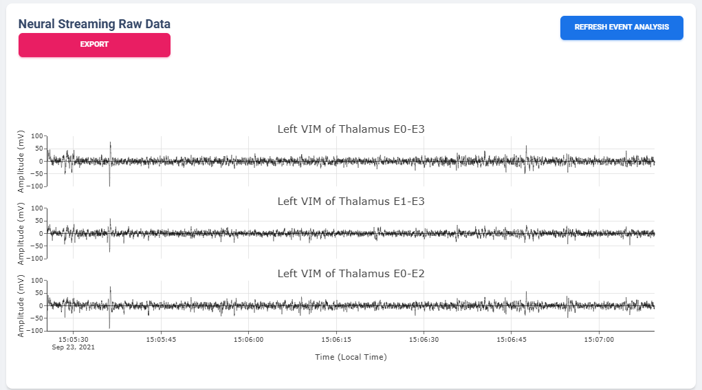Select the 15:06:00 time tick label

coord(249,339)
